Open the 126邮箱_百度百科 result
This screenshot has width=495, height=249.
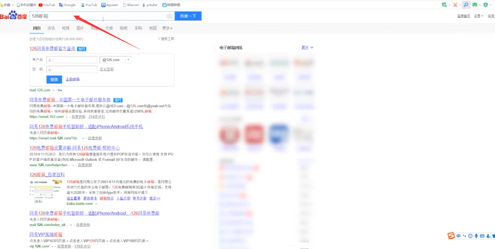point(47,174)
